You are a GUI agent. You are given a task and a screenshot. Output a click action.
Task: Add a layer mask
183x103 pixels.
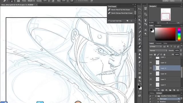click(x=163, y=90)
